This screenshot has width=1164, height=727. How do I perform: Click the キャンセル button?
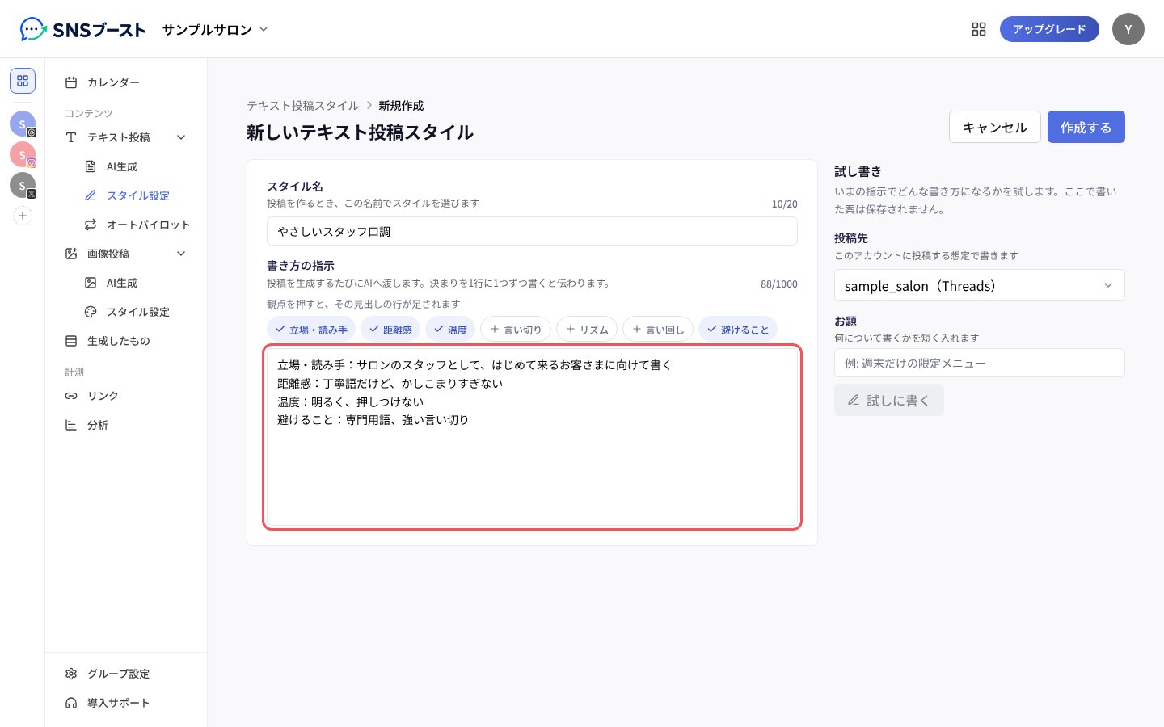tap(995, 127)
